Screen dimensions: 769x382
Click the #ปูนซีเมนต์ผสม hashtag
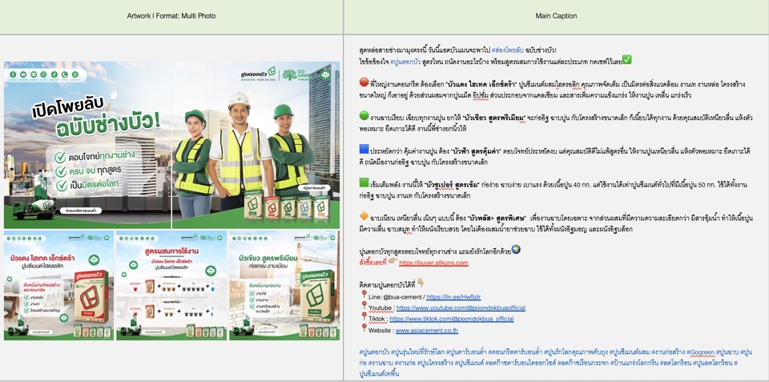[630, 352]
